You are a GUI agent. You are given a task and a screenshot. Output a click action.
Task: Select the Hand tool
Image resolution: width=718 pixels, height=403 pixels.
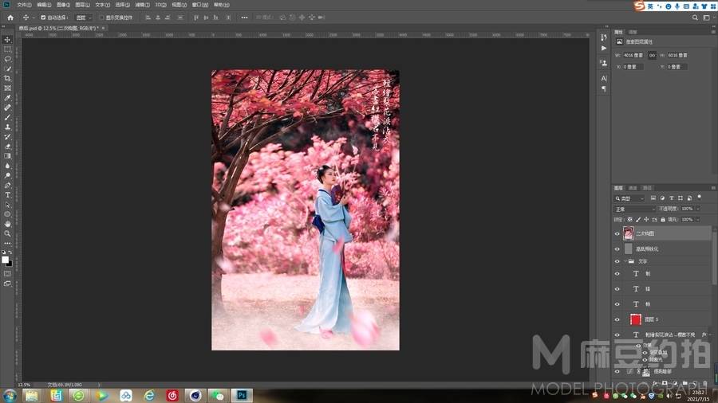tap(7, 224)
